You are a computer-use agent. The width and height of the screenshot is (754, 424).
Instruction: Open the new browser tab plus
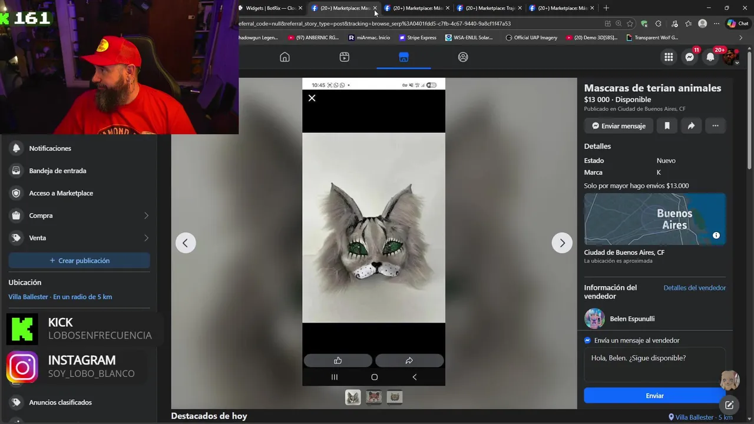point(606,8)
